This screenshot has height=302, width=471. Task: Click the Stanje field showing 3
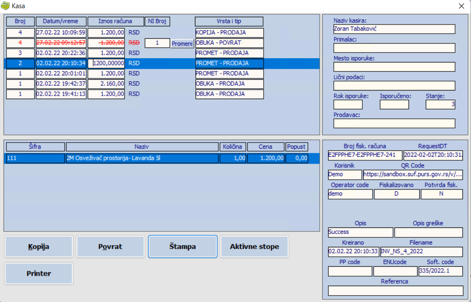click(440, 104)
